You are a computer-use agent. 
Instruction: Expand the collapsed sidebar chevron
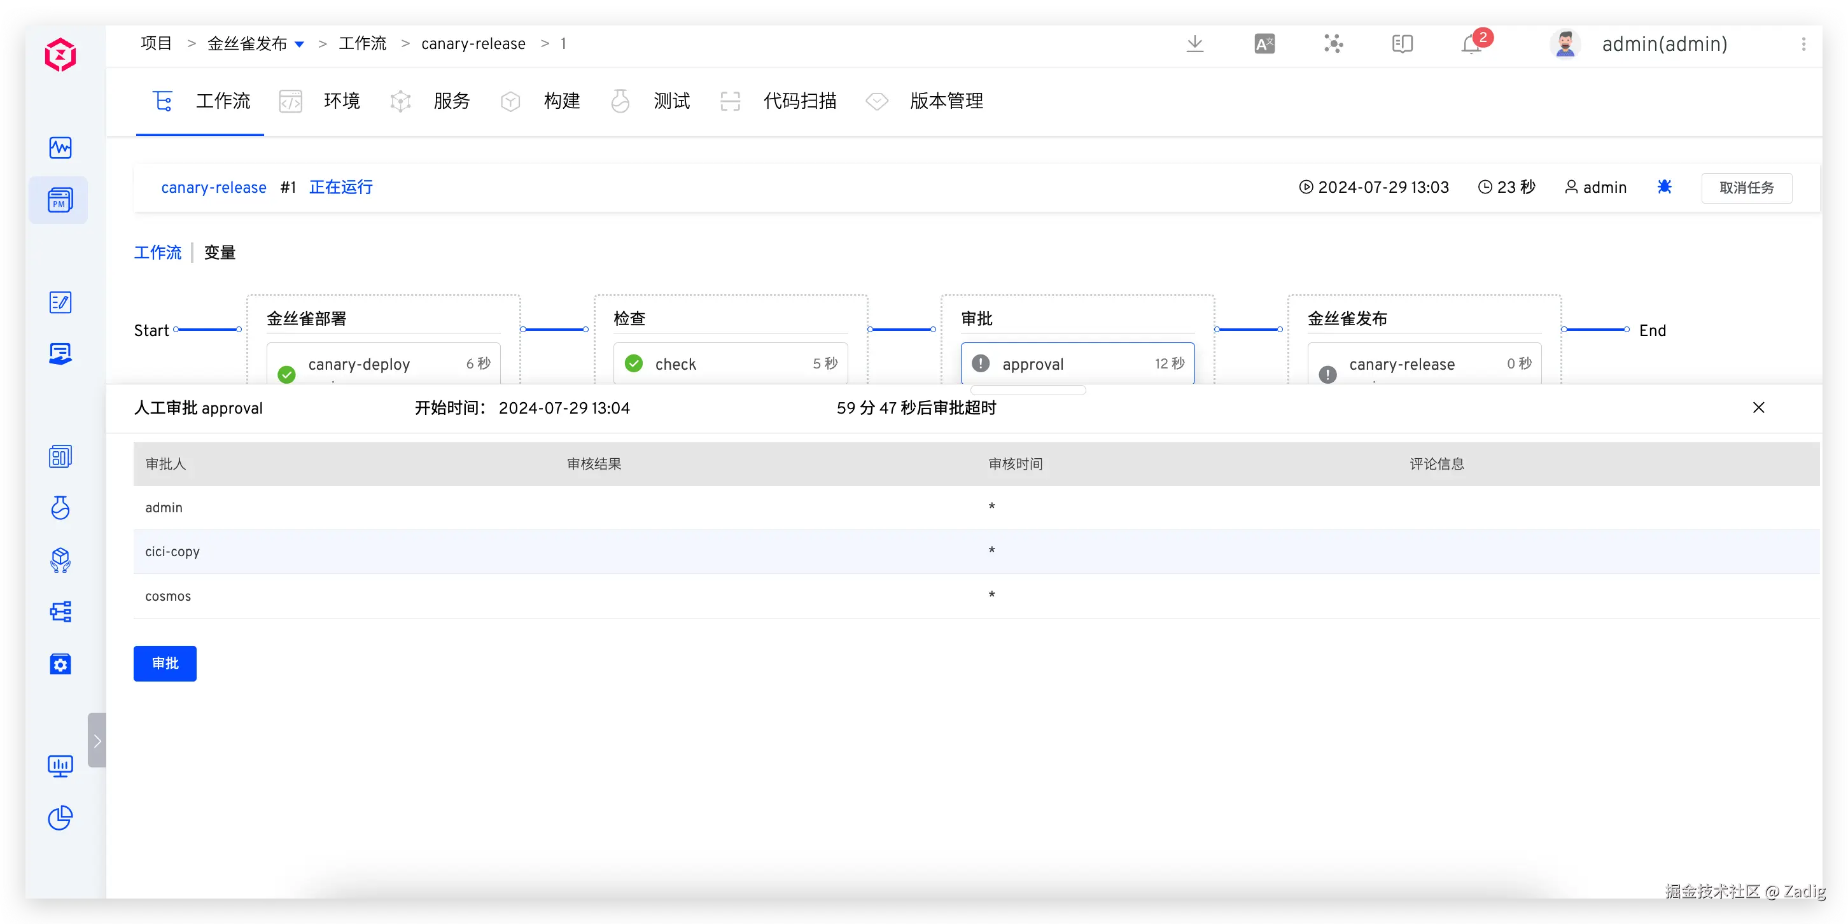[97, 740]
